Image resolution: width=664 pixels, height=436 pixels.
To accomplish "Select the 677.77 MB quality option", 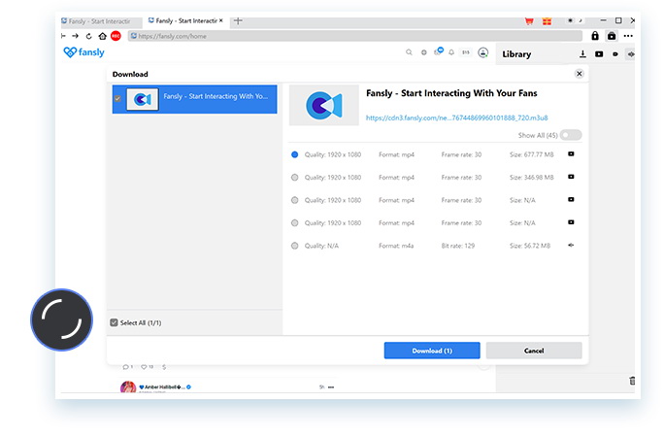I will click(295, 154).
